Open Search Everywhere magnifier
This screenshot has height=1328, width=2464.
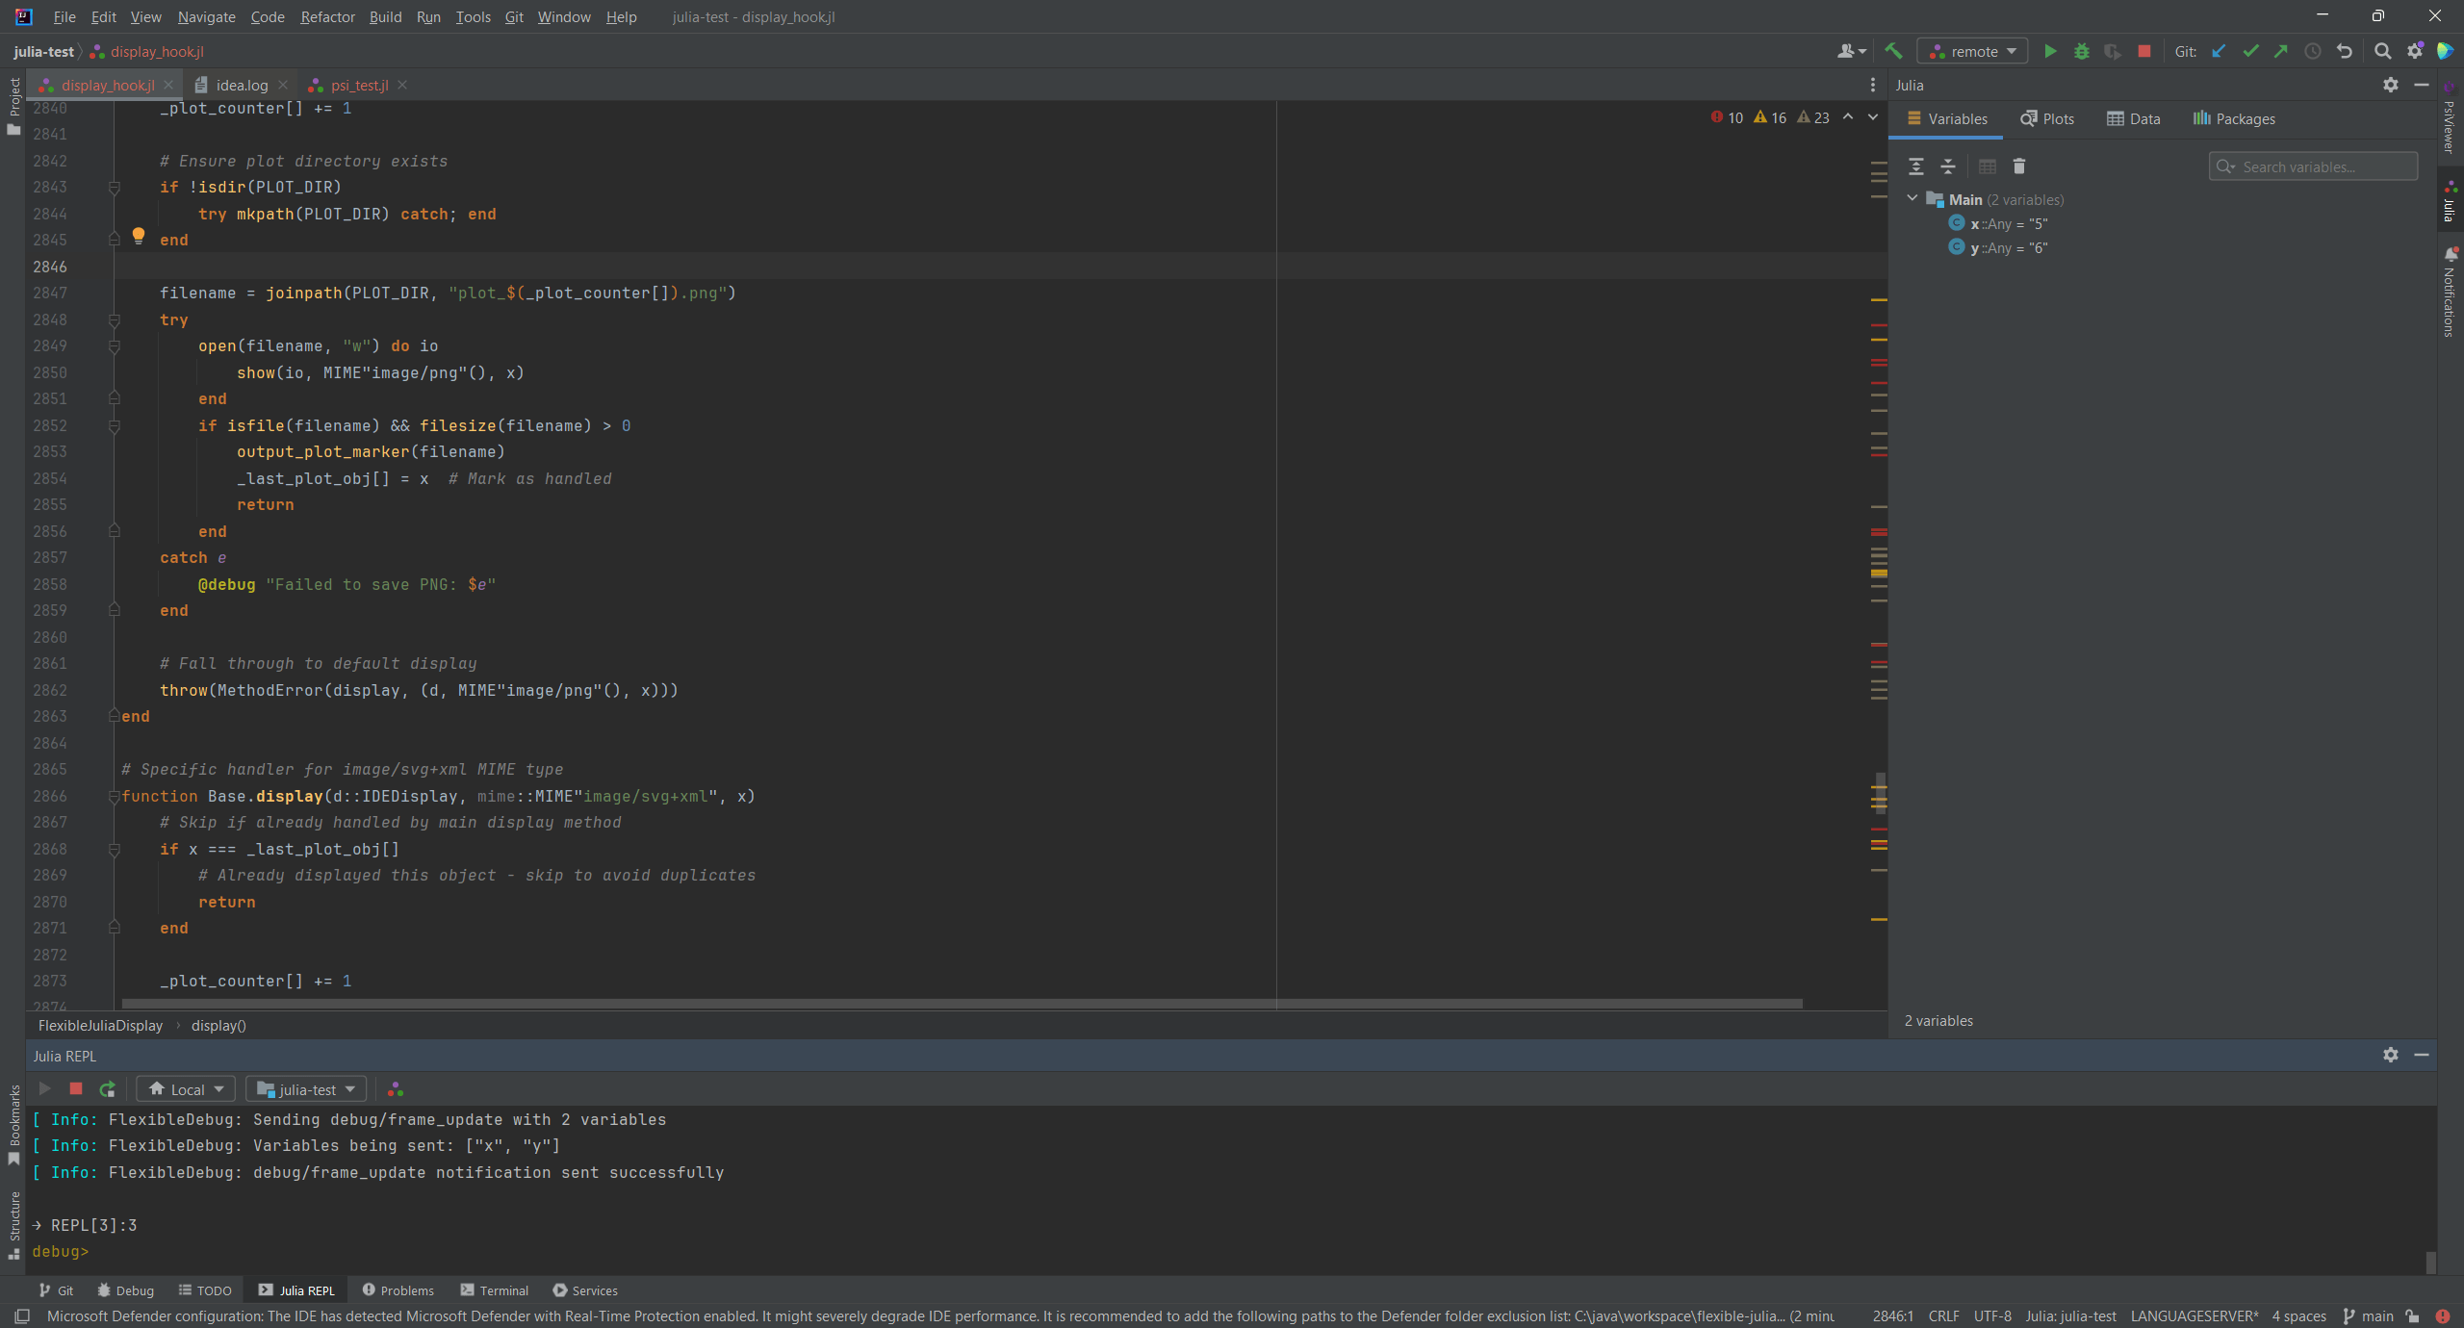click(2384, 51)
